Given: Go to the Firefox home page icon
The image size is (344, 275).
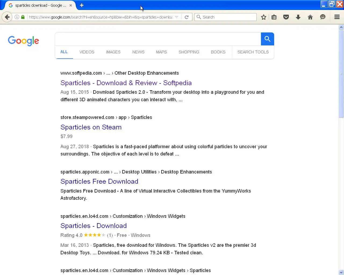Looking at the screenshot, I should [310, 17].
